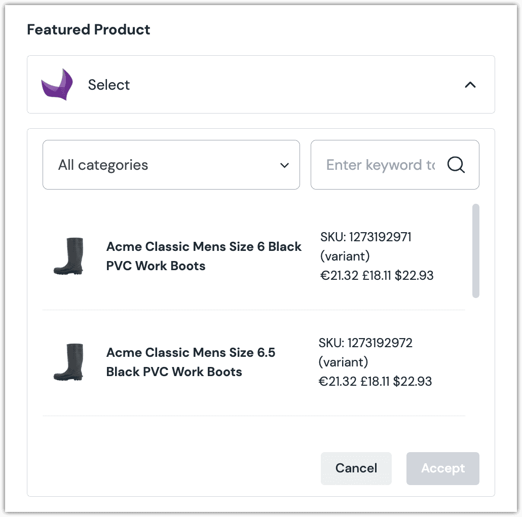Click the Size 6 boot thumbnail image
522x517 pixels.
pyautogui.click(x=68, y=256)
